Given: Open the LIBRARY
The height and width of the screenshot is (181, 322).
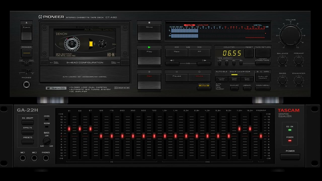Looking at the screenshot, I should coord(247,88).
